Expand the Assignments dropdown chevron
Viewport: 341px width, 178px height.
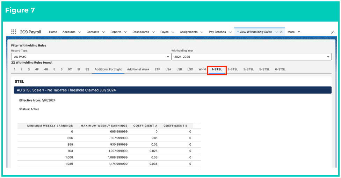tap(202, 32)
